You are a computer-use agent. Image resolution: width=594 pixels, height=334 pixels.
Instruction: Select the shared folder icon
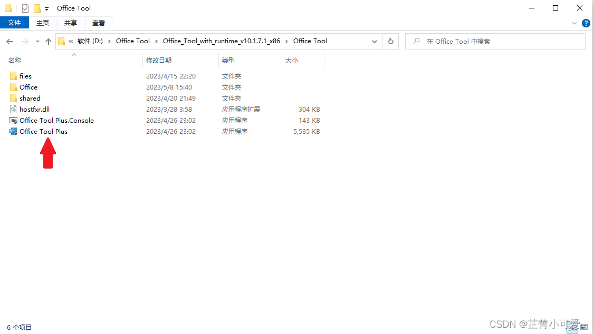13,99
